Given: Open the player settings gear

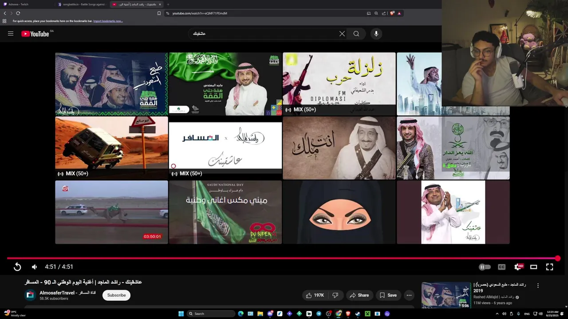Looking at the screenshot, I should click(518, 267).
